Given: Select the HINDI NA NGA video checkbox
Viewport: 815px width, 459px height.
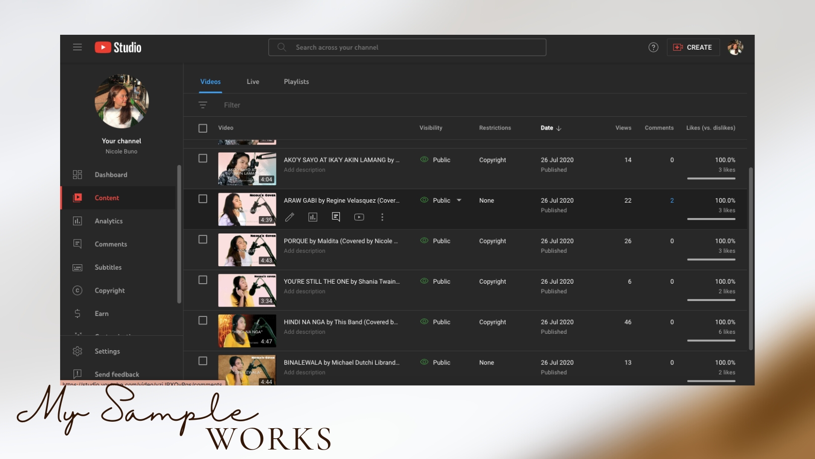Looking at the screenshot, I should click(x=203, y=320).
